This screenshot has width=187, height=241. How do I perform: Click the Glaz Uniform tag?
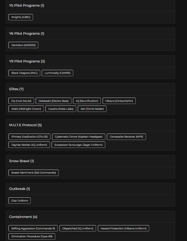coord(20,201)
